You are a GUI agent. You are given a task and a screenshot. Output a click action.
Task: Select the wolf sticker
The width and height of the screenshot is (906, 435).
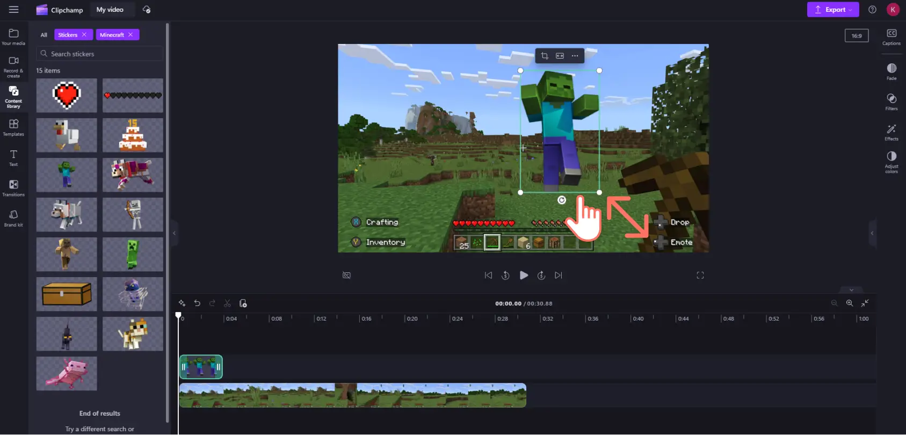pos(67,215)
